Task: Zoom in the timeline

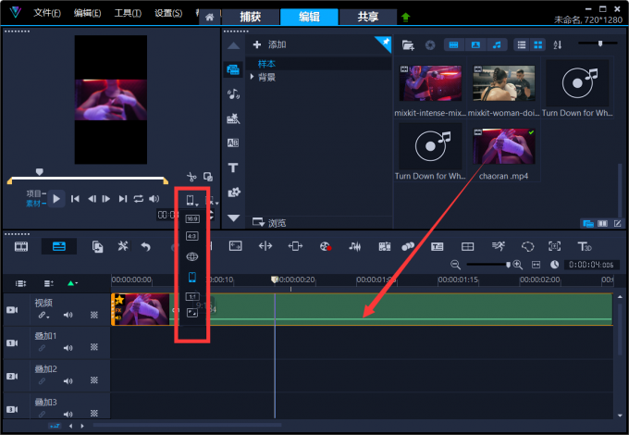Action: [x=518, y=265]
